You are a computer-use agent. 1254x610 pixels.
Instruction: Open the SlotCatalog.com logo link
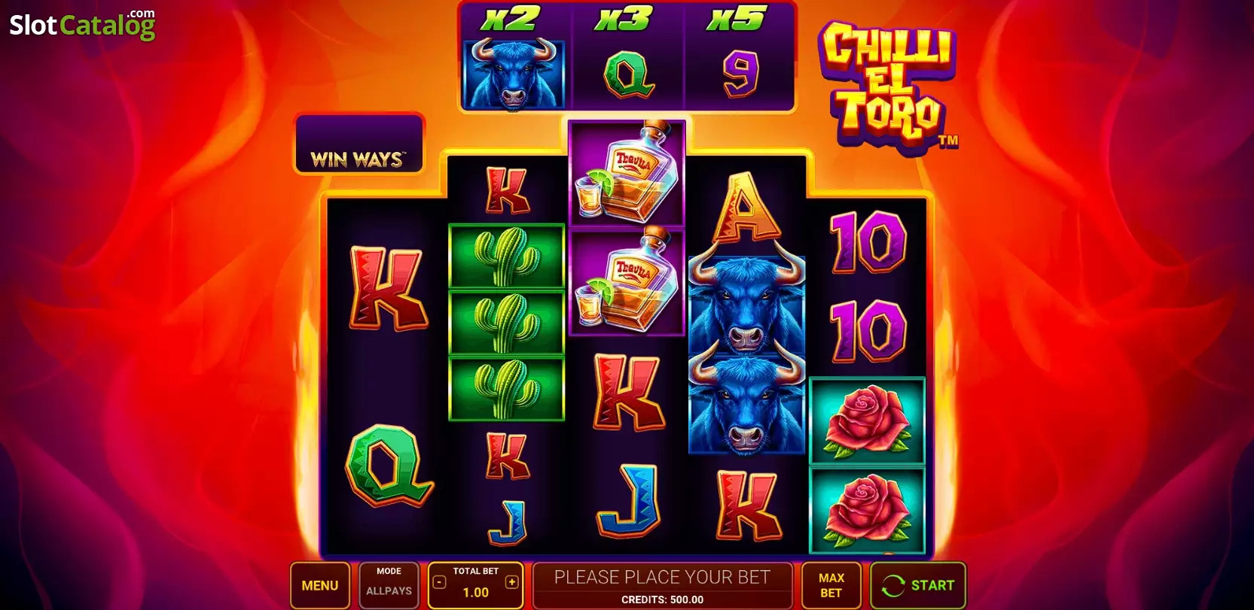coord(82,24)
